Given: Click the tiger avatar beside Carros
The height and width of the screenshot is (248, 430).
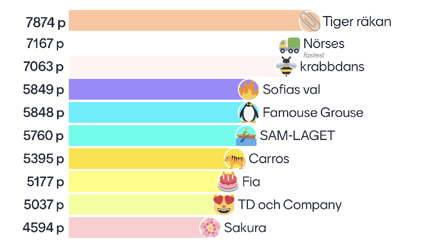Looking at the screenshot, I should tap(235, 159).
